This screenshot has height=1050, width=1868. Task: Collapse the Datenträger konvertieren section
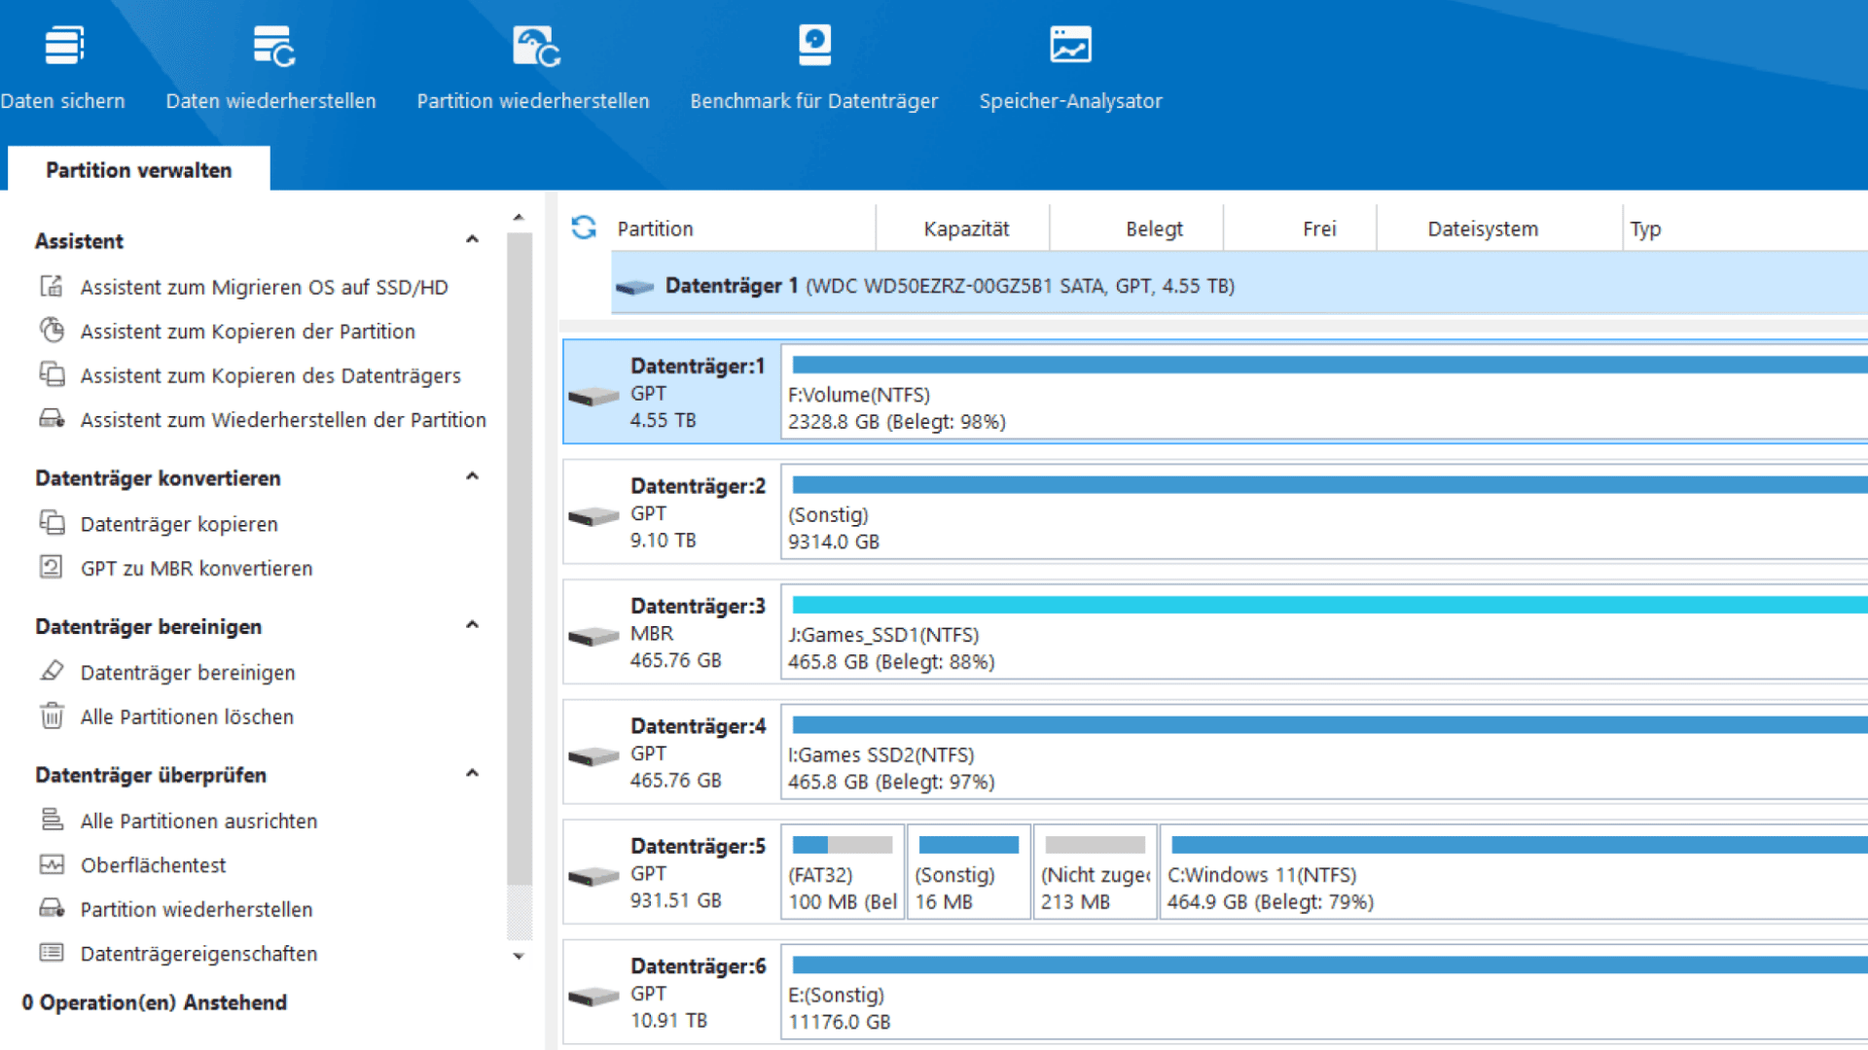472,477
